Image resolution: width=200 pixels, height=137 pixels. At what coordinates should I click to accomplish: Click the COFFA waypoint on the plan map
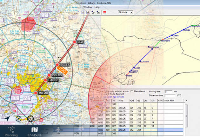click(x=172, y=35)
